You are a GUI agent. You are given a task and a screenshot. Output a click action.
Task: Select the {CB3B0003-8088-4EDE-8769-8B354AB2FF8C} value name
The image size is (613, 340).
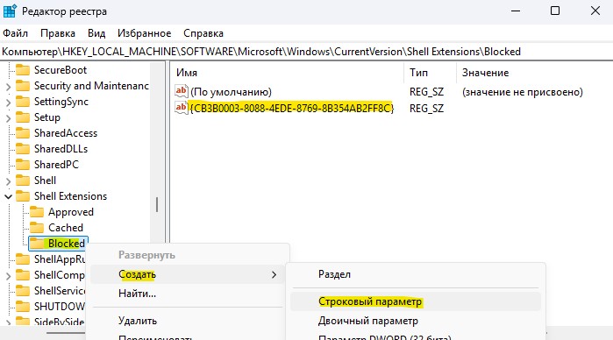coord(292,108)
